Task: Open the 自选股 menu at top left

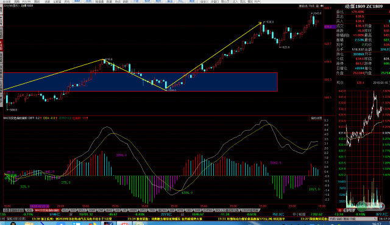Action: (7, 1)
